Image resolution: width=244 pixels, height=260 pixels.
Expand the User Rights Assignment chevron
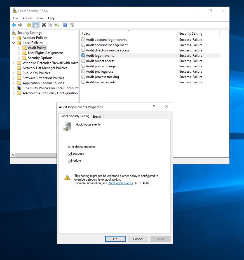coord(19,53)
